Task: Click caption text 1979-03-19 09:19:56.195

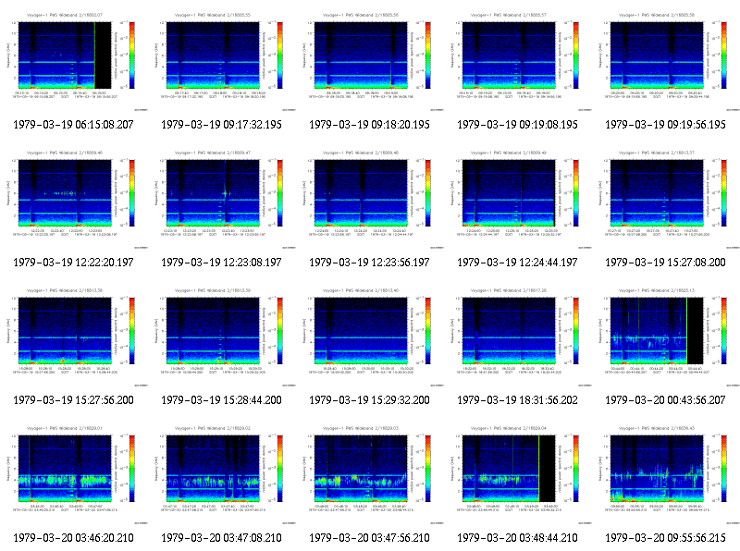Action: 665,125
